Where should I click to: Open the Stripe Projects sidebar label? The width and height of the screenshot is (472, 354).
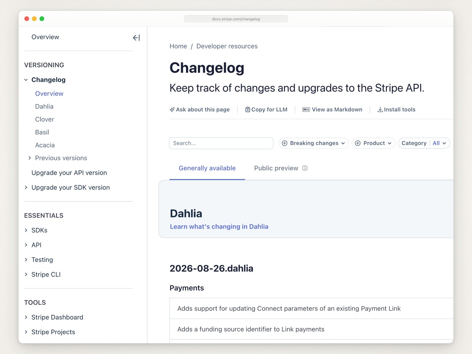(53, 332)
